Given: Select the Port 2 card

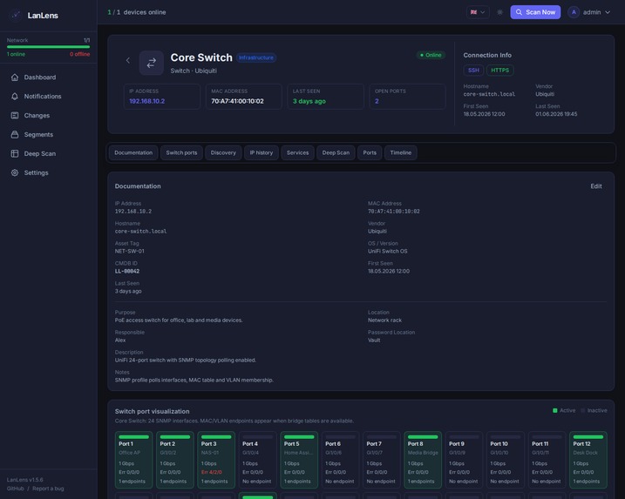Looking at the screenshot, I should (x=175, y=460).
